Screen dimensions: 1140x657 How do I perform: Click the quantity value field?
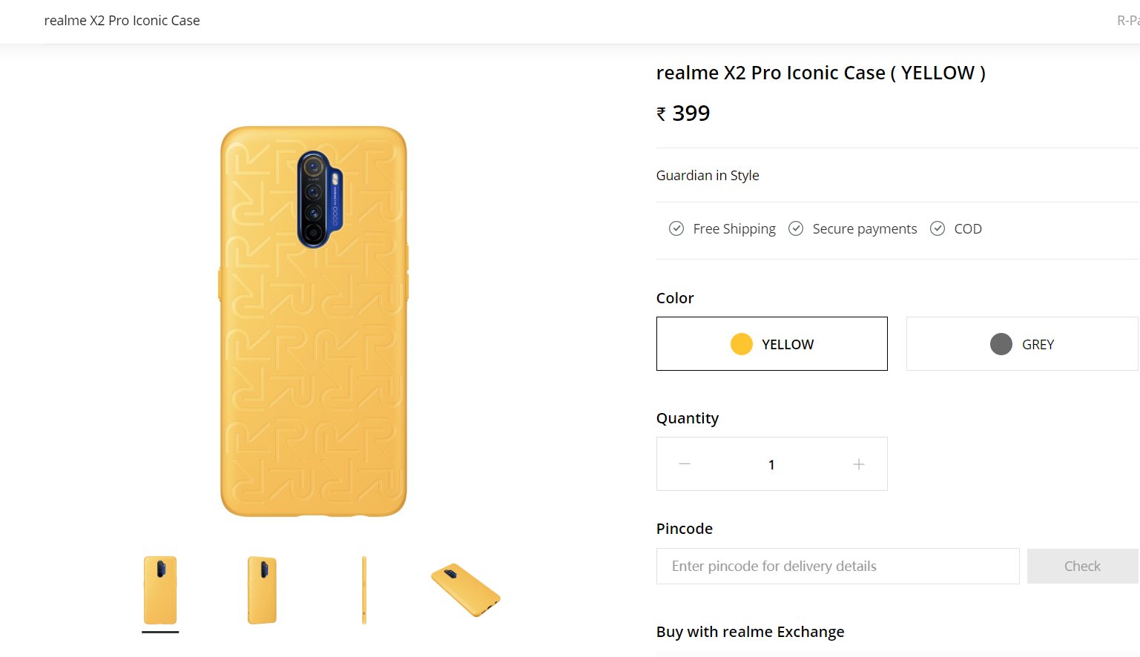(x=771, y=465)
